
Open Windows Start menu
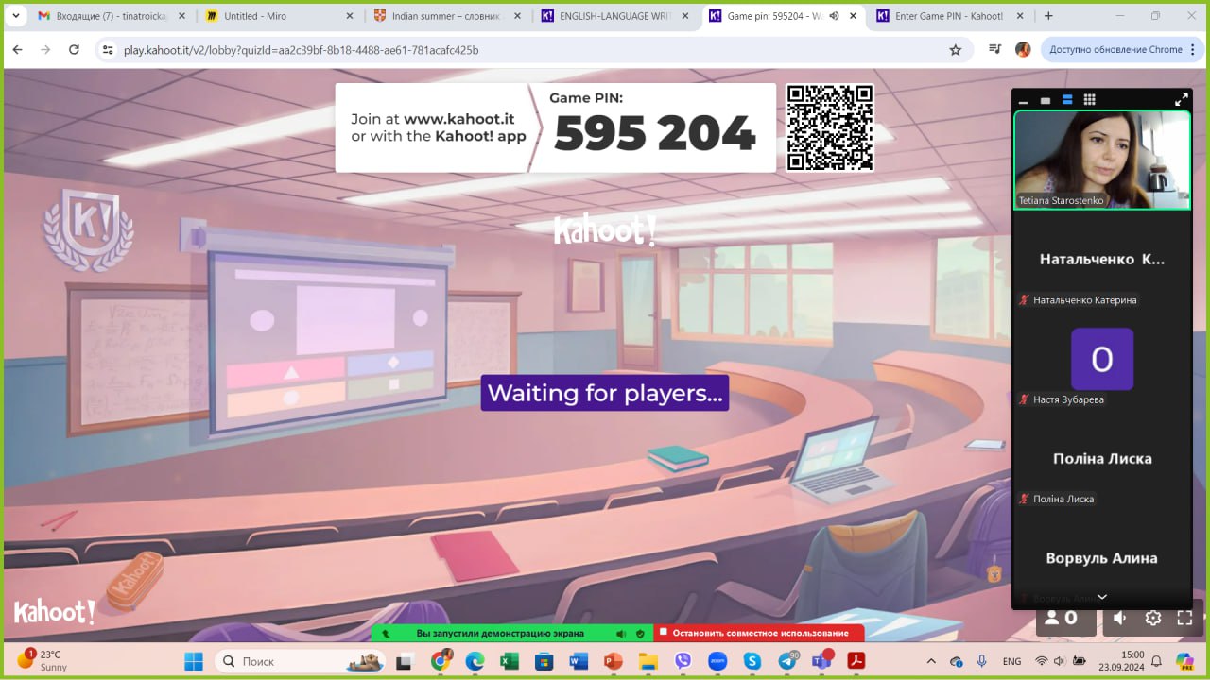click(193, 661)
